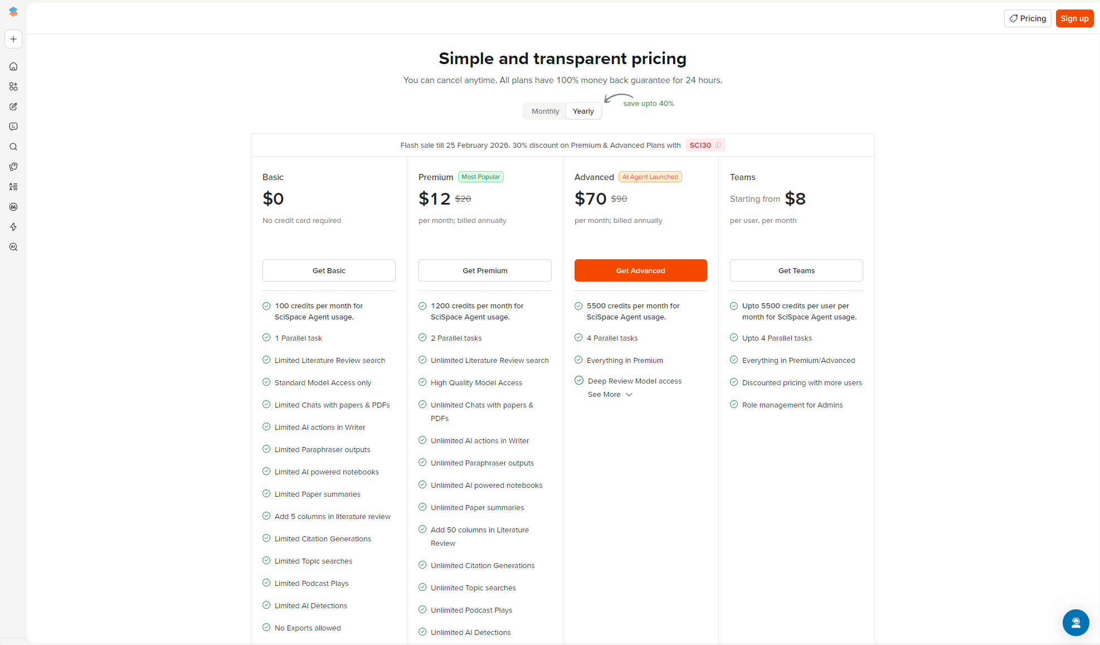Image resolution: width=1100 pixels, height=645 pixels.
Task: Open the lightning bolt icon in sidebar
Action: pyautogui.click(x=13, y=227)
